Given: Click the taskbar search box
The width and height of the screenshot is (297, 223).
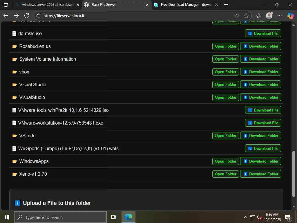Looking at the screenshot, I should (x=60, y=217).
